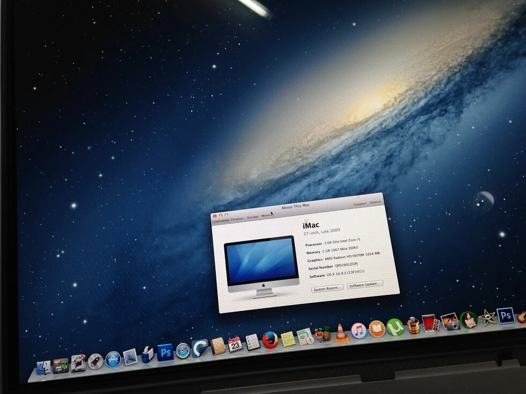The image size is (526, 394).
Task: Click memory value "2 GB 1067 MHz DDR3"
Action: tap(340, 250)
